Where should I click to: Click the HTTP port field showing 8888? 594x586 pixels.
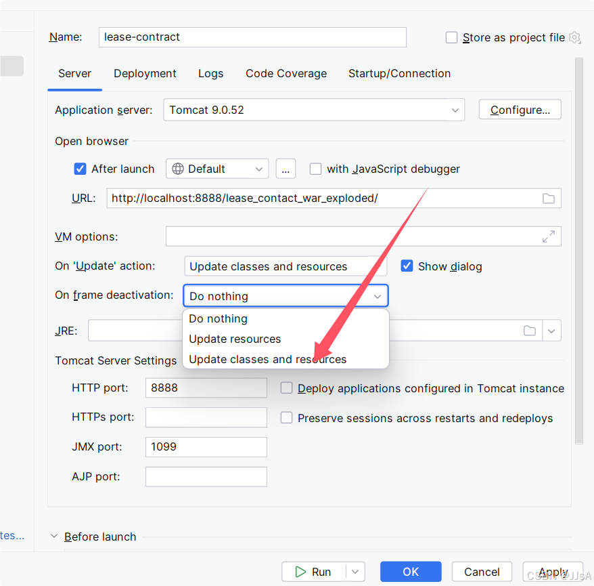pyautogui.click(x=206, y=388)
